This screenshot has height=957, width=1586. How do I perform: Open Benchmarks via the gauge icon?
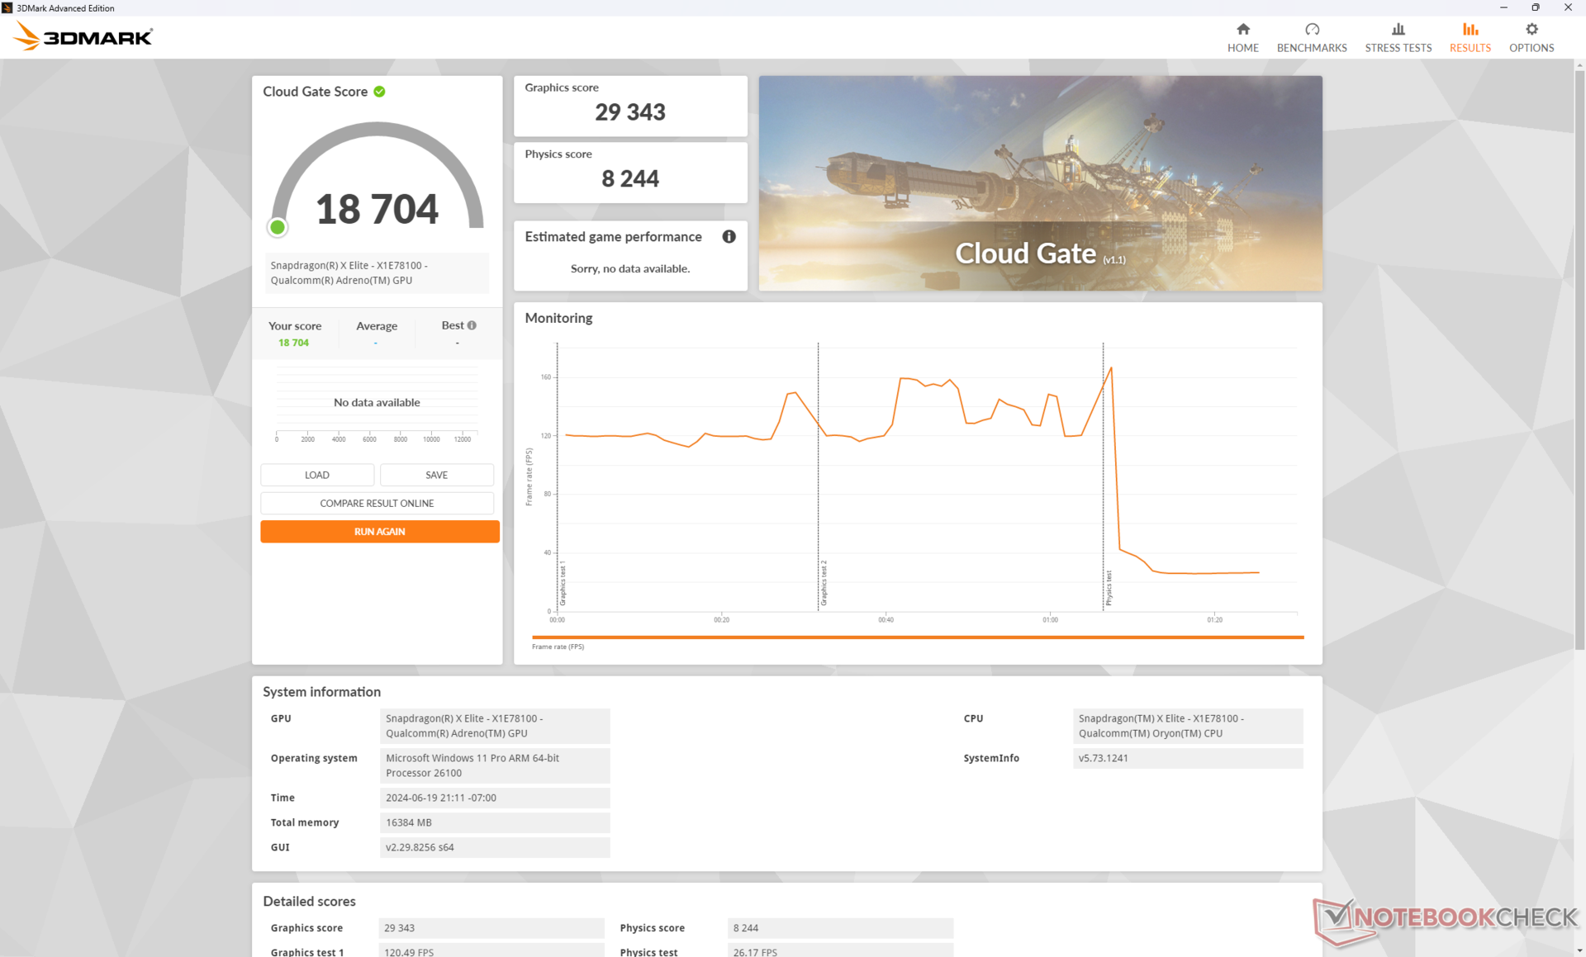click(1311, 30)
